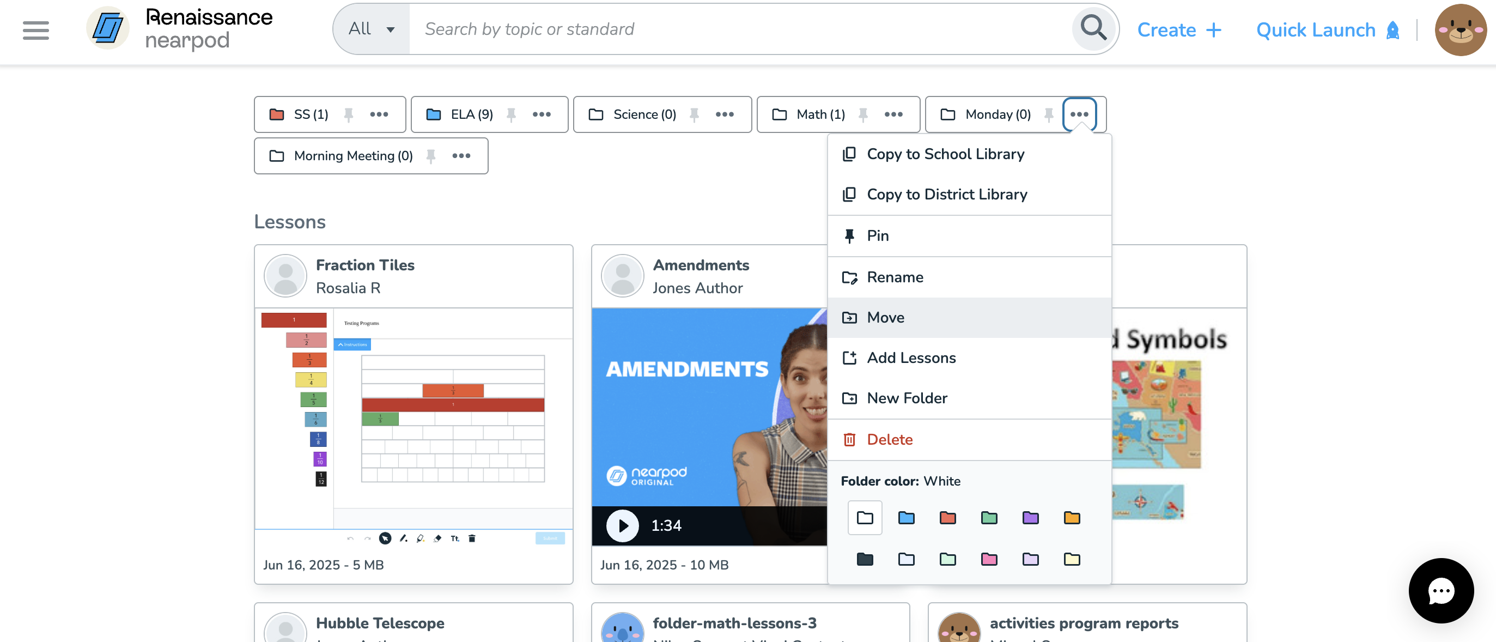Screen dimensions: 1496x642
Task: Select the light blue-white folder color
Action: pyautogui.click(x=906, y=559)
